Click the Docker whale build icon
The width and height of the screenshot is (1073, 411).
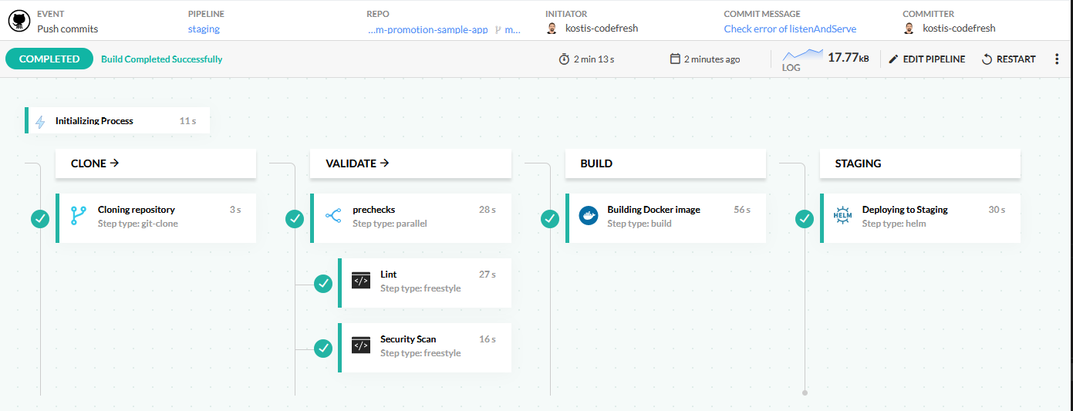pyautogui.click(x=589, y=216)
